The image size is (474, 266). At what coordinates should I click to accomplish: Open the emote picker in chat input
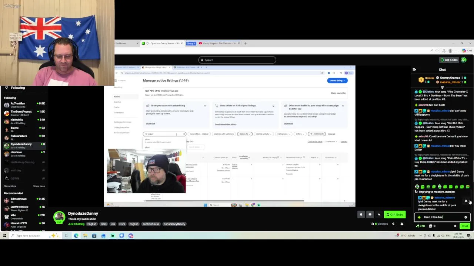click(465, 217)
